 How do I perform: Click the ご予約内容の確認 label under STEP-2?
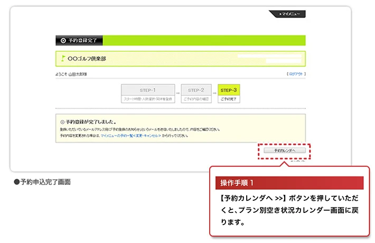point(196,99)
